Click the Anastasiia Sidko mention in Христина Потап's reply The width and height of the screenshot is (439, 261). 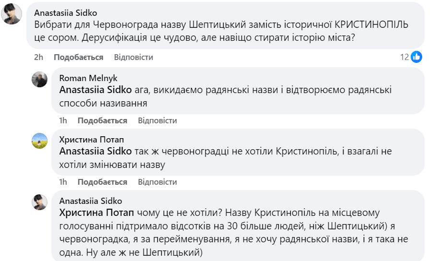(x=95, y=151)
